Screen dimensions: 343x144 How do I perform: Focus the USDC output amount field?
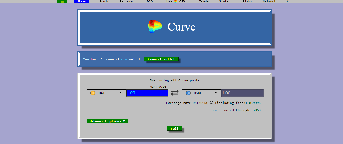coord(242,93)
